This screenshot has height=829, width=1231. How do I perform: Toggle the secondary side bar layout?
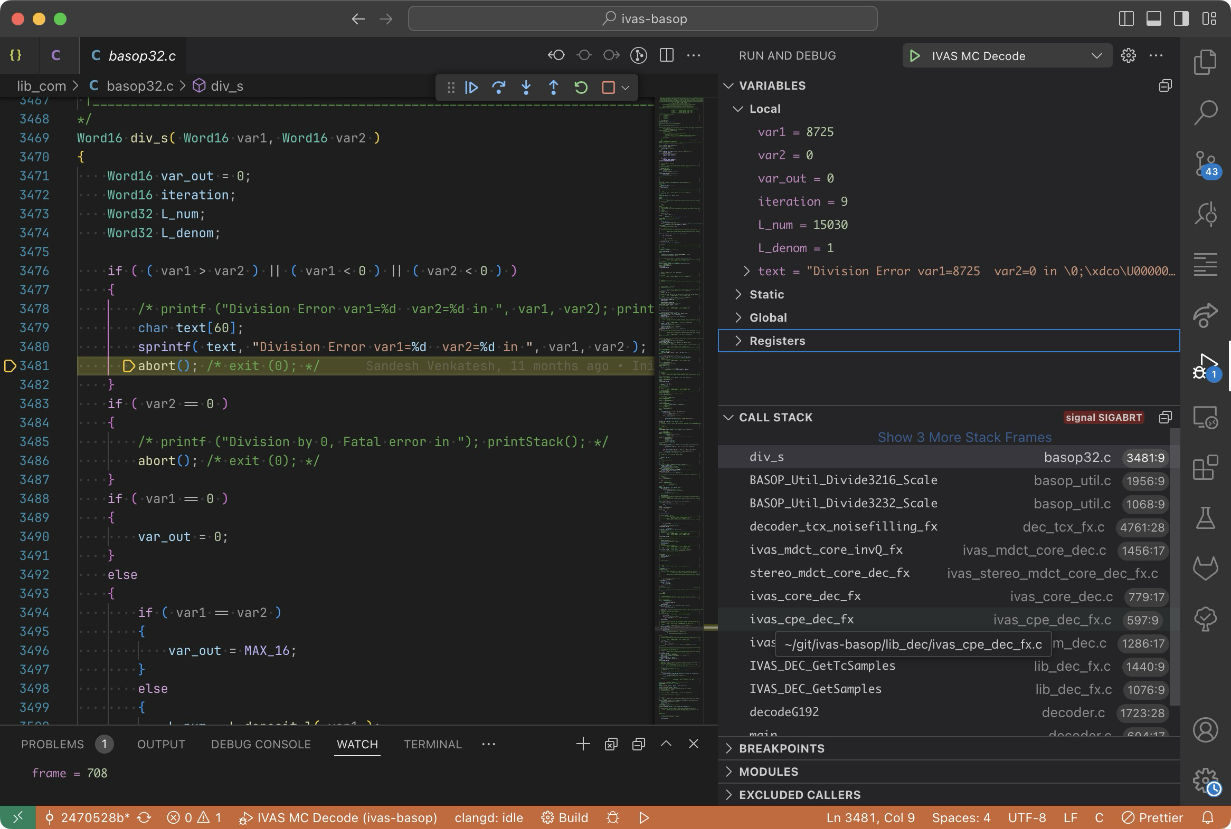point(1181,18)
